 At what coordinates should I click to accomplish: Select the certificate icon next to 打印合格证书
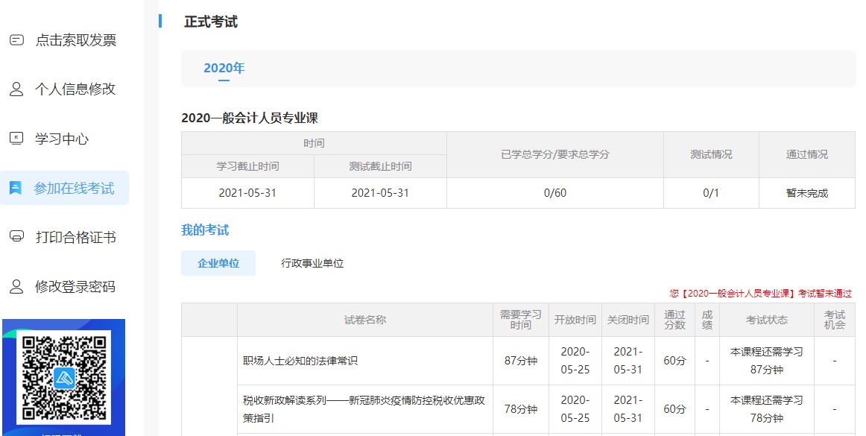16,236
